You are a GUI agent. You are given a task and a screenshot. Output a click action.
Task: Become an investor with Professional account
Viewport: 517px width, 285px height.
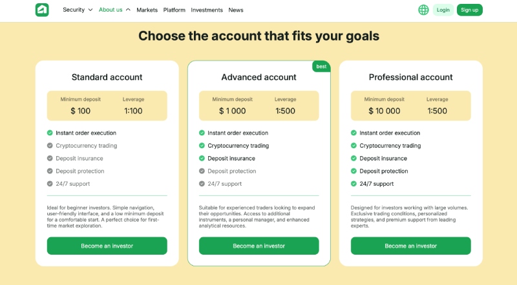[411, 246]
